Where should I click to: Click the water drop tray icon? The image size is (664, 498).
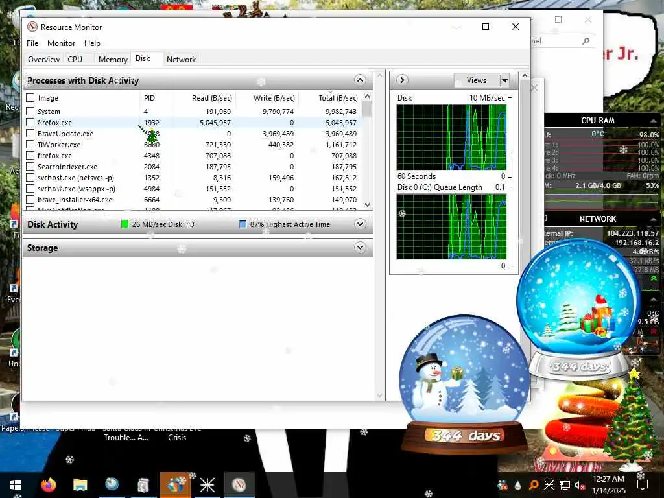click(x=518, y=485)
